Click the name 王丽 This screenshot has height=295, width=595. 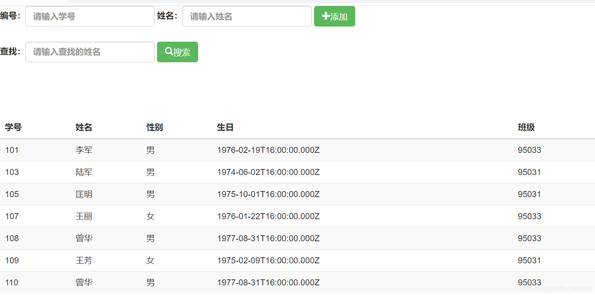pyautogui.click(x=84, y=216)
